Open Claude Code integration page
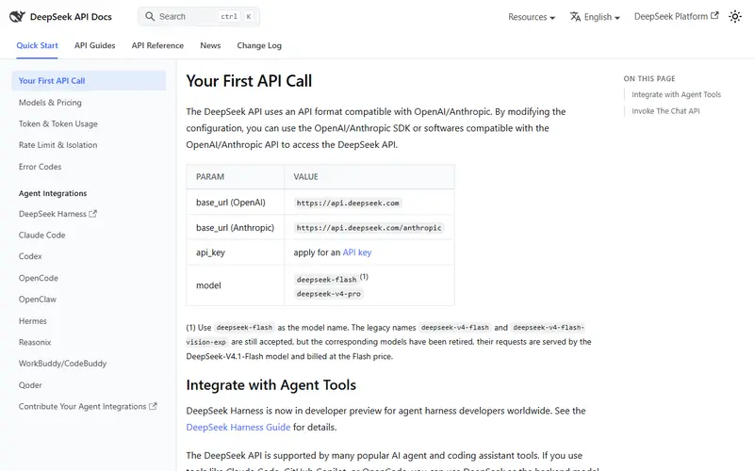The width and height of the screenshot is (754, 471). (x=41, y=235)
